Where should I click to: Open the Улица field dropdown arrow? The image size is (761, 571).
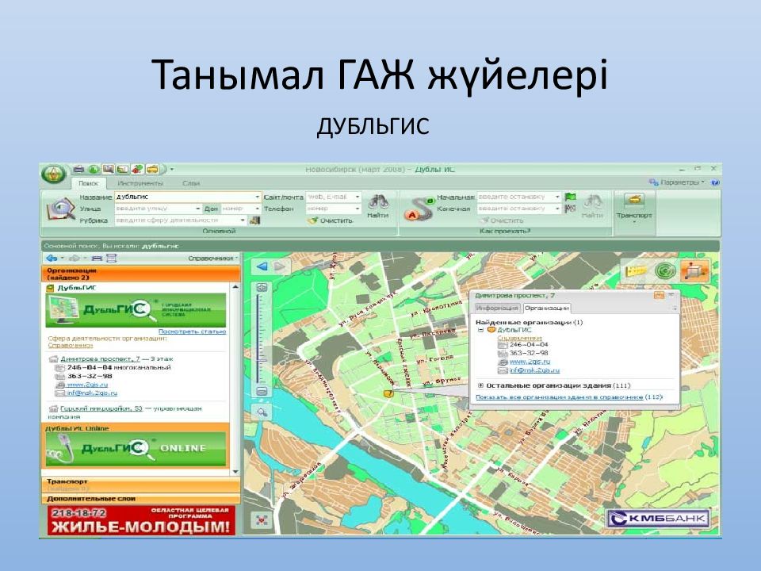pyautogui.click(x=198, y=209)
